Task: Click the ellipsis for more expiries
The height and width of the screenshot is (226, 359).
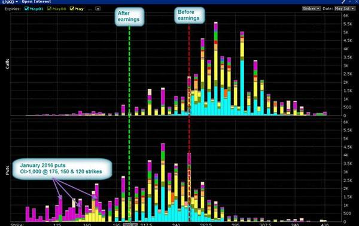Action: (x=90, y=9)
